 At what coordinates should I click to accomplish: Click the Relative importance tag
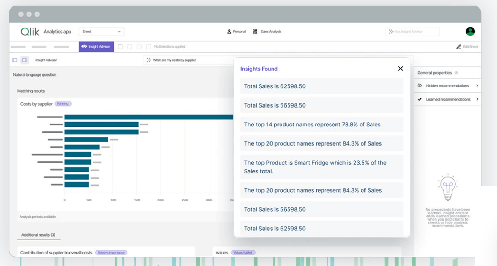pos(111,253)
